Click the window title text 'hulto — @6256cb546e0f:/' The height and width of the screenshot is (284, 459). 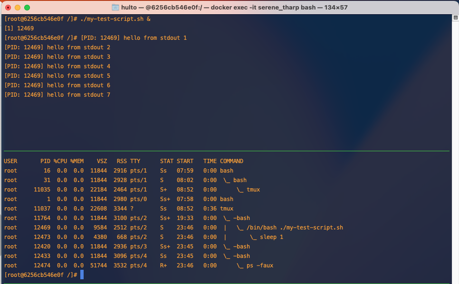[162, 7]
